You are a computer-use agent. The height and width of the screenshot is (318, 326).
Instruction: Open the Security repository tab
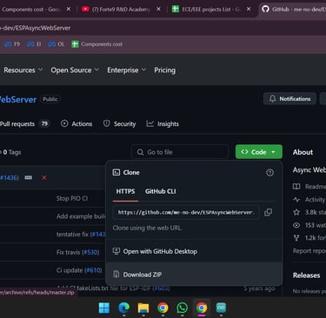click(x=119, y=124)
